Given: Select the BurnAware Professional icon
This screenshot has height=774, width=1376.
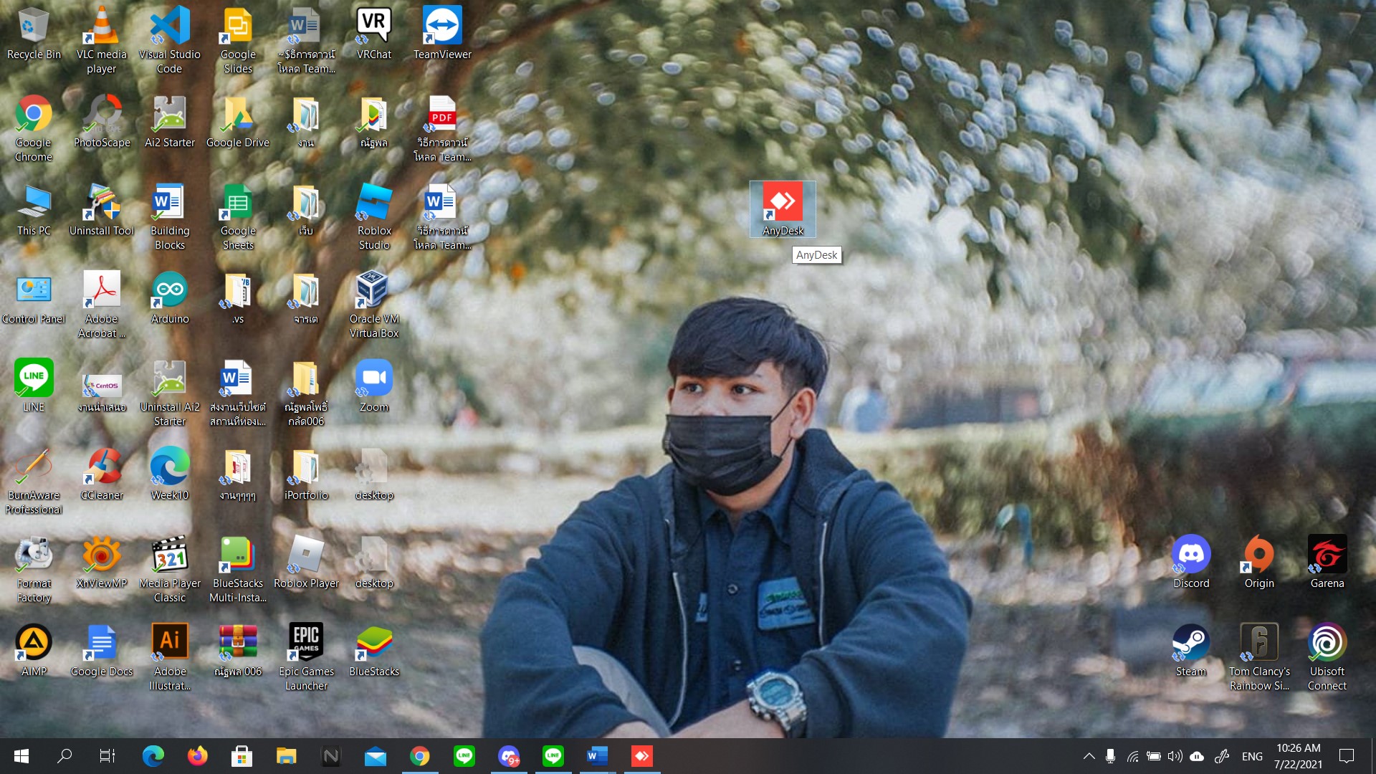Looking at the screenshot, I should click(34, 482).
